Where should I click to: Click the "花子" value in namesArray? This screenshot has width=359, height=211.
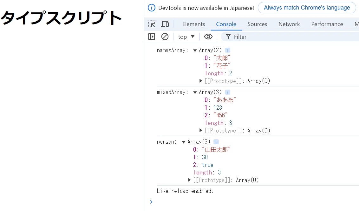point(222,66)
